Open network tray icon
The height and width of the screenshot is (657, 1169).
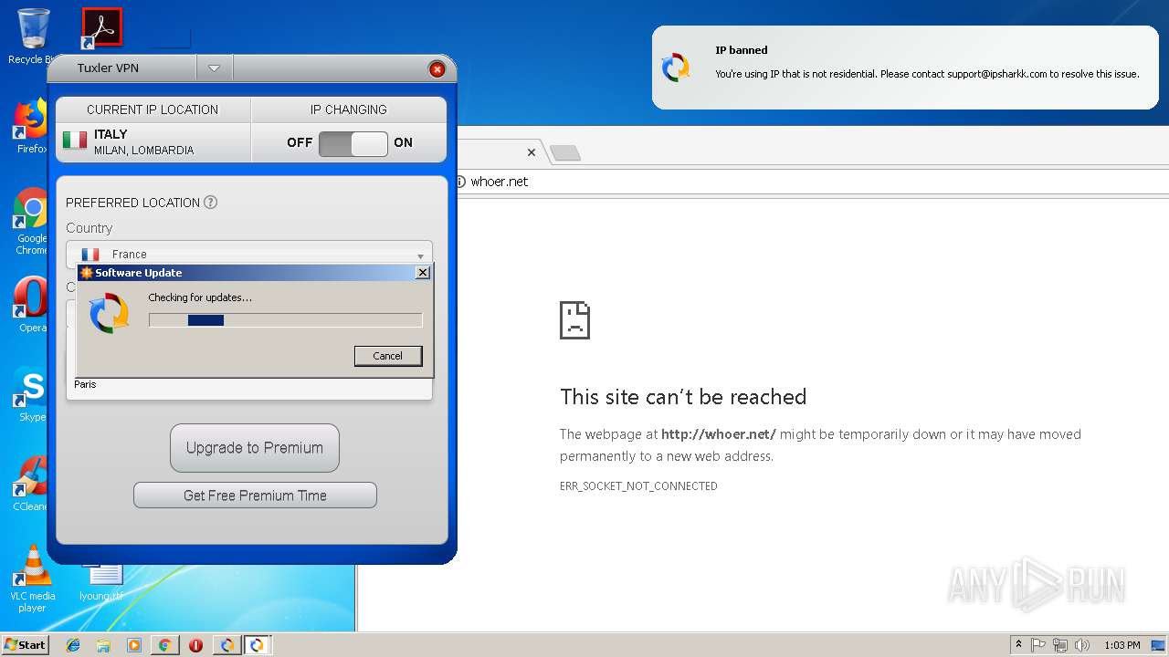[x=1060, y=645]
